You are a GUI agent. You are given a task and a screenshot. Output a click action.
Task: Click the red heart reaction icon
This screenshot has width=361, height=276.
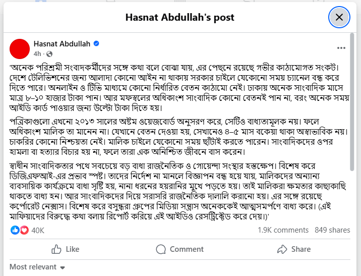pos(24,230)
